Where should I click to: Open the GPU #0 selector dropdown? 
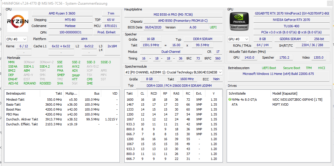[x=238, y=39]
